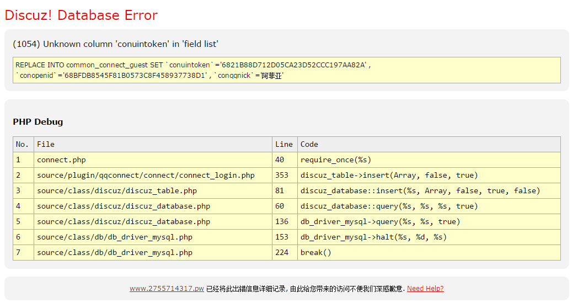Select db_driver_mysql.php path in row 6

(x=153, y=237)
